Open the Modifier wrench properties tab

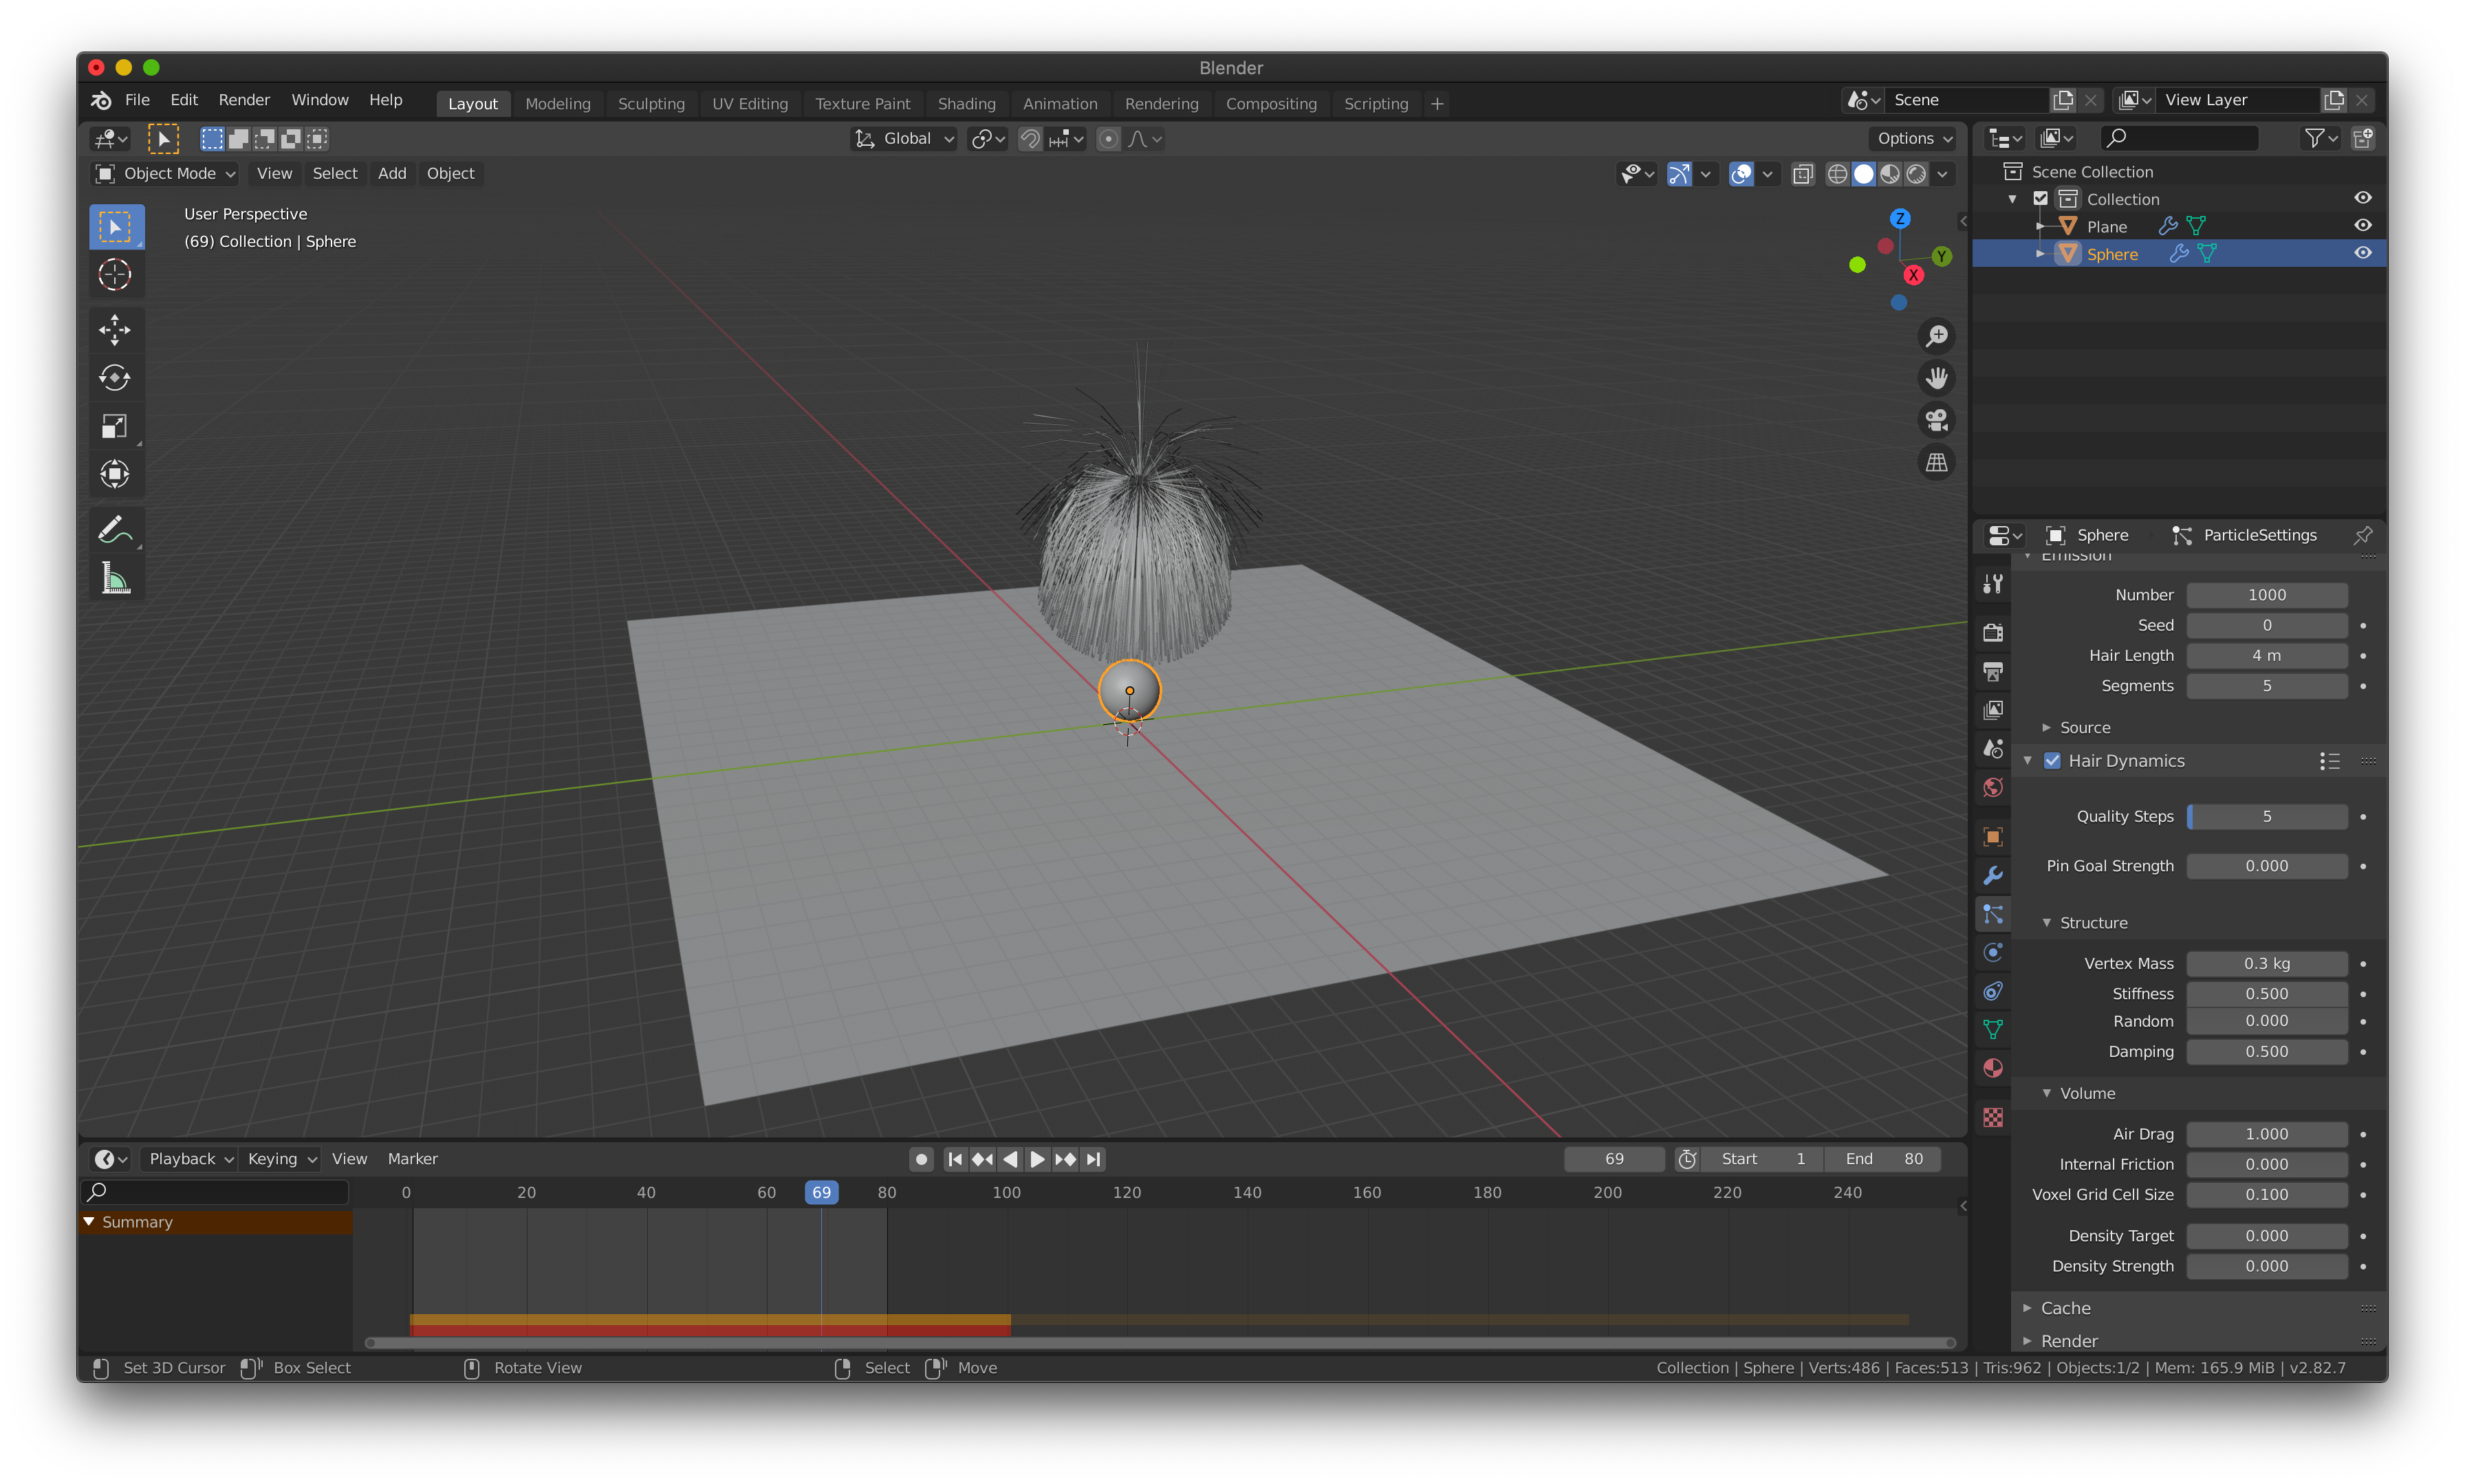point(1992,875)
